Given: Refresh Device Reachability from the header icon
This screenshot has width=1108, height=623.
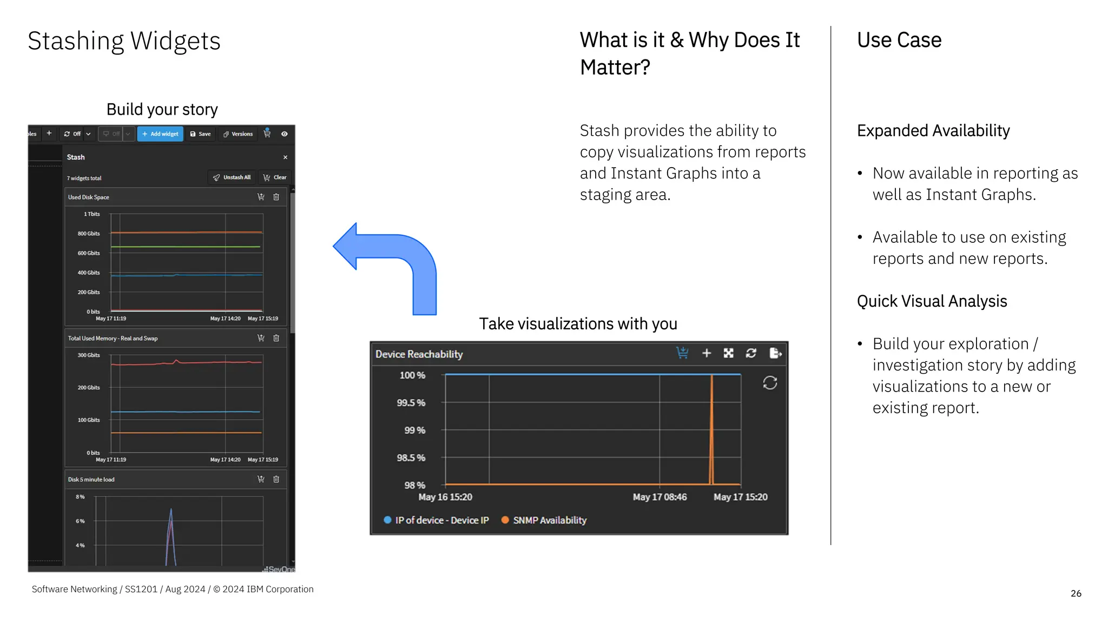Looking at the screenshot, I should (x=751, y=353).
